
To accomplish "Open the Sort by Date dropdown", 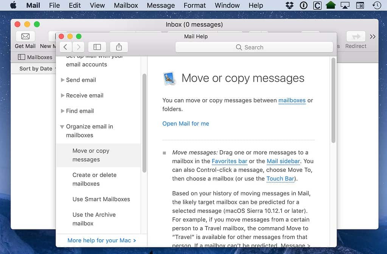I will coord(36,69).
